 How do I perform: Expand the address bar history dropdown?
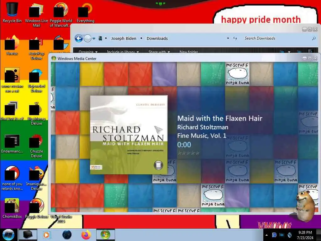point(228,38)
